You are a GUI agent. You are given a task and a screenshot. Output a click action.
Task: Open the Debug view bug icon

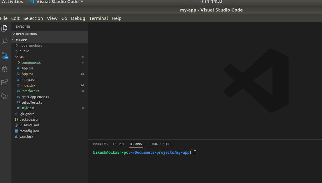point(4,69)
